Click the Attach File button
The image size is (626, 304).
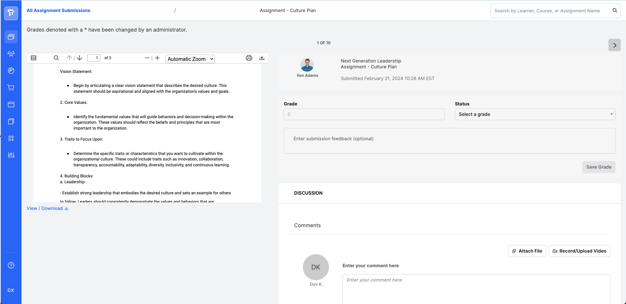[x=527, y=251]
